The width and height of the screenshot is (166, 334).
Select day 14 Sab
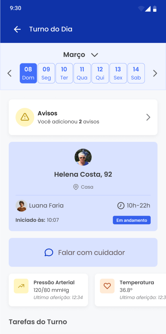[x=136, y=73]
